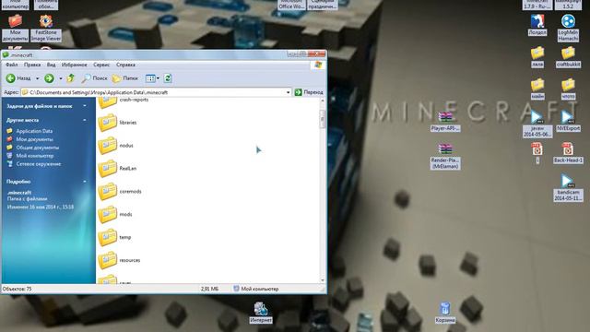
Task: Toggle the Папки folders pane
Action: click(125, 78)
